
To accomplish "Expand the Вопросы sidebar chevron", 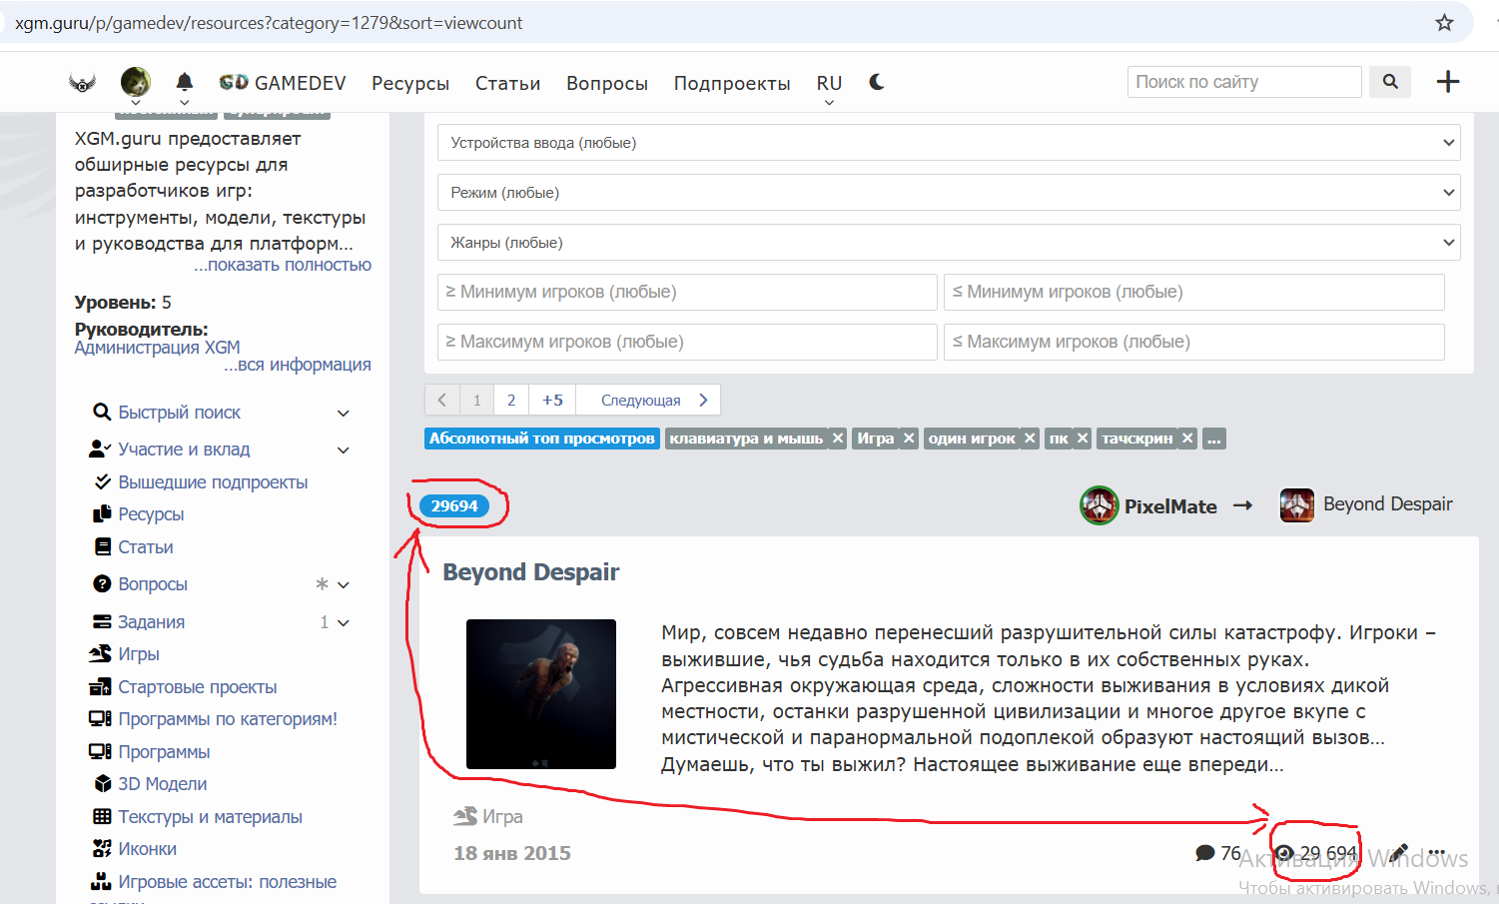I will pyautogui.click(x=344, y=584).
